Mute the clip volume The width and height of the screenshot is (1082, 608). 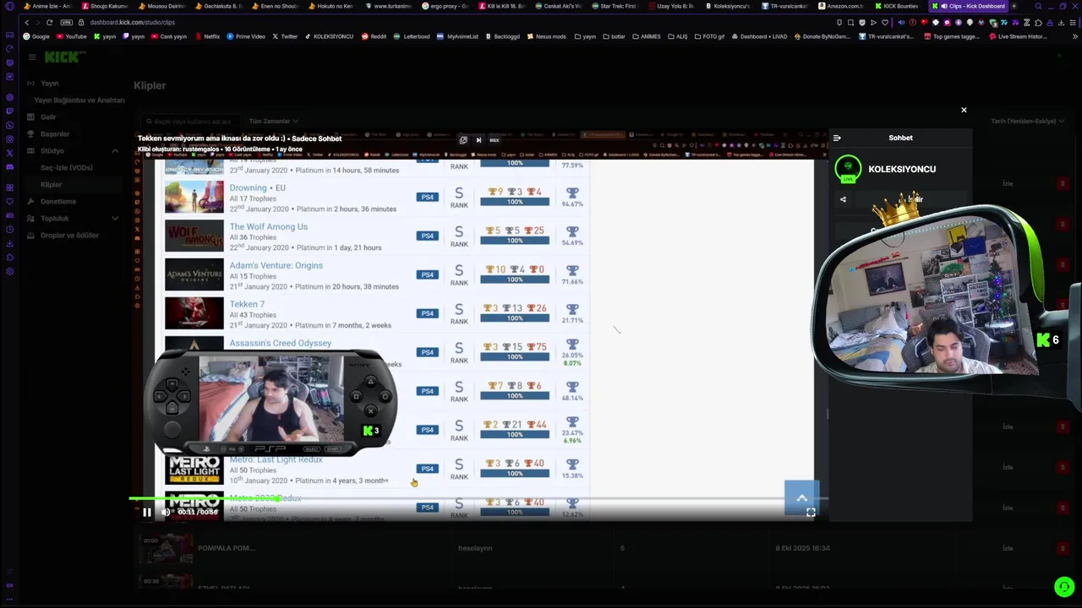166,512
